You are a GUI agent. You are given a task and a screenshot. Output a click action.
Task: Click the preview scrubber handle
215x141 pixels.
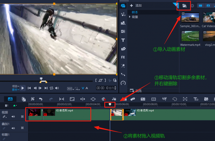pos(41,79)
